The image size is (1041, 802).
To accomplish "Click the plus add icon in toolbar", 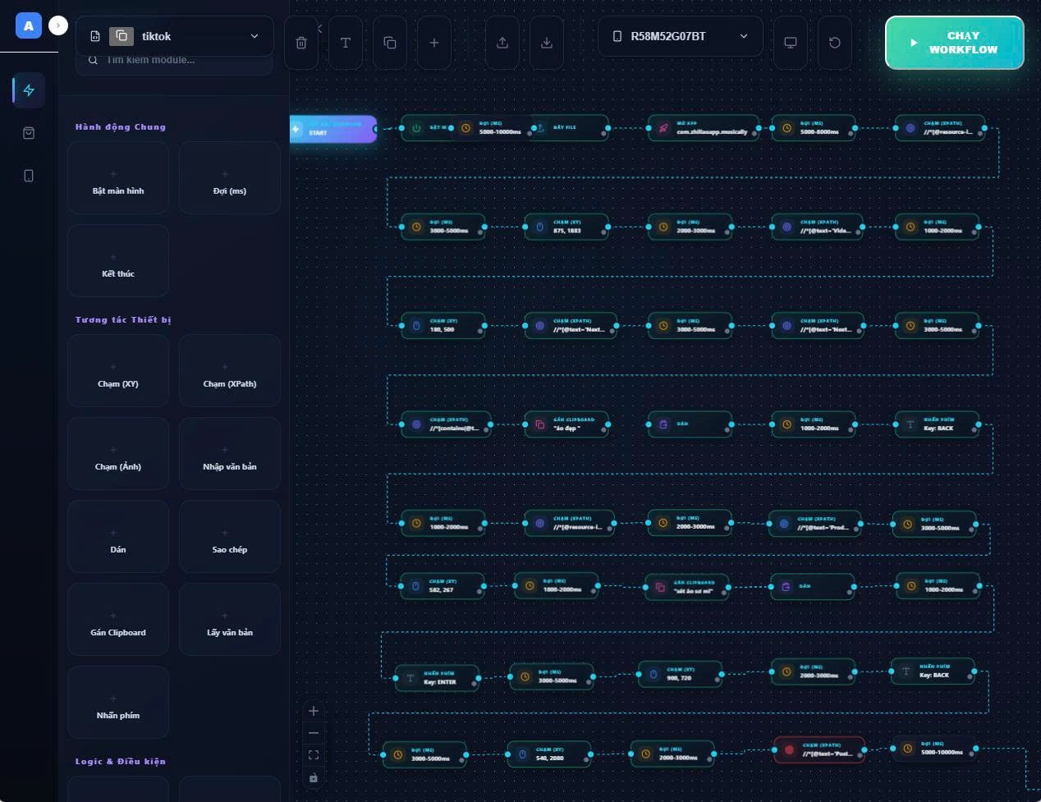I will [434, 43].
